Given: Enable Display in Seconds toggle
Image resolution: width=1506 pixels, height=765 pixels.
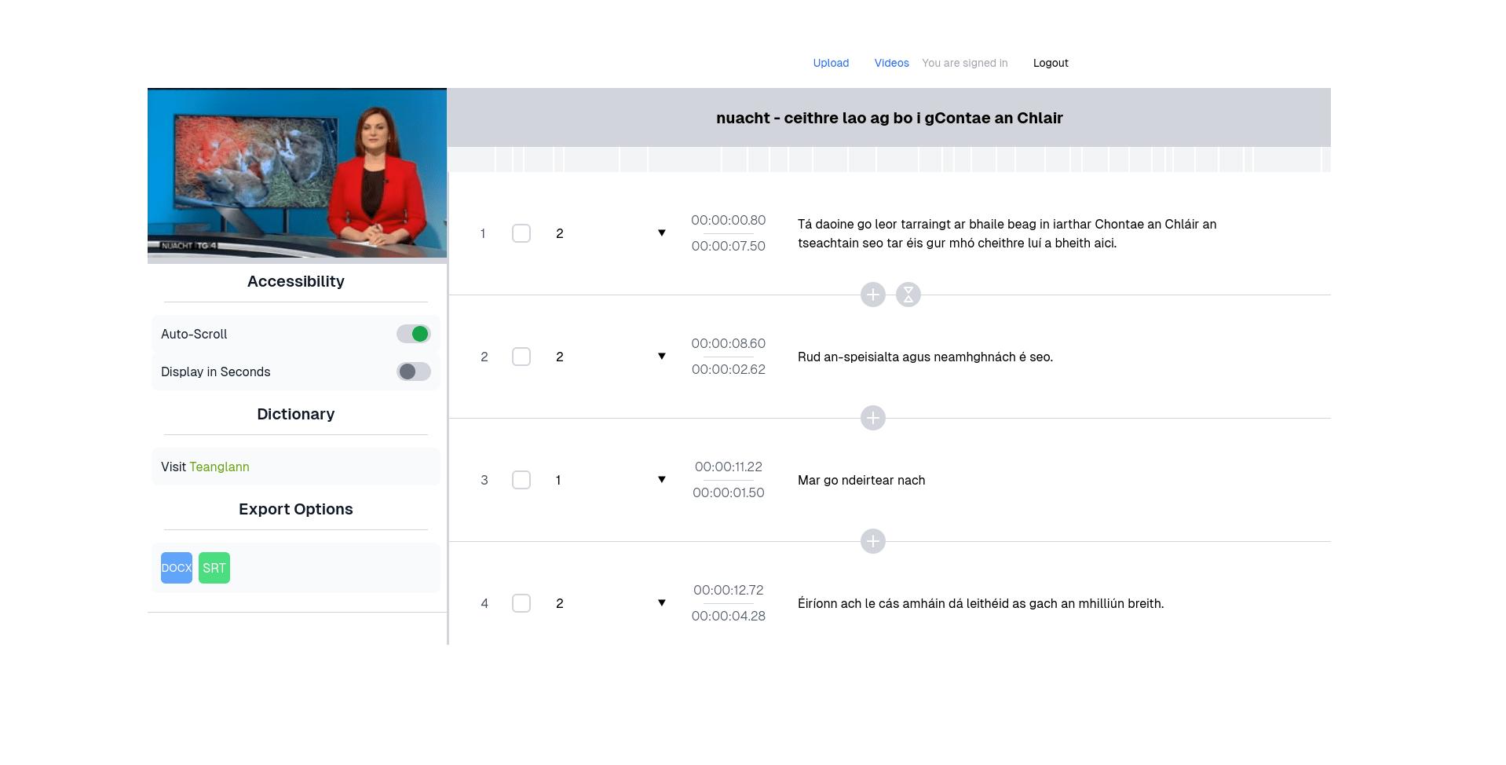Looking at the screenshot, I should point(413,372).
